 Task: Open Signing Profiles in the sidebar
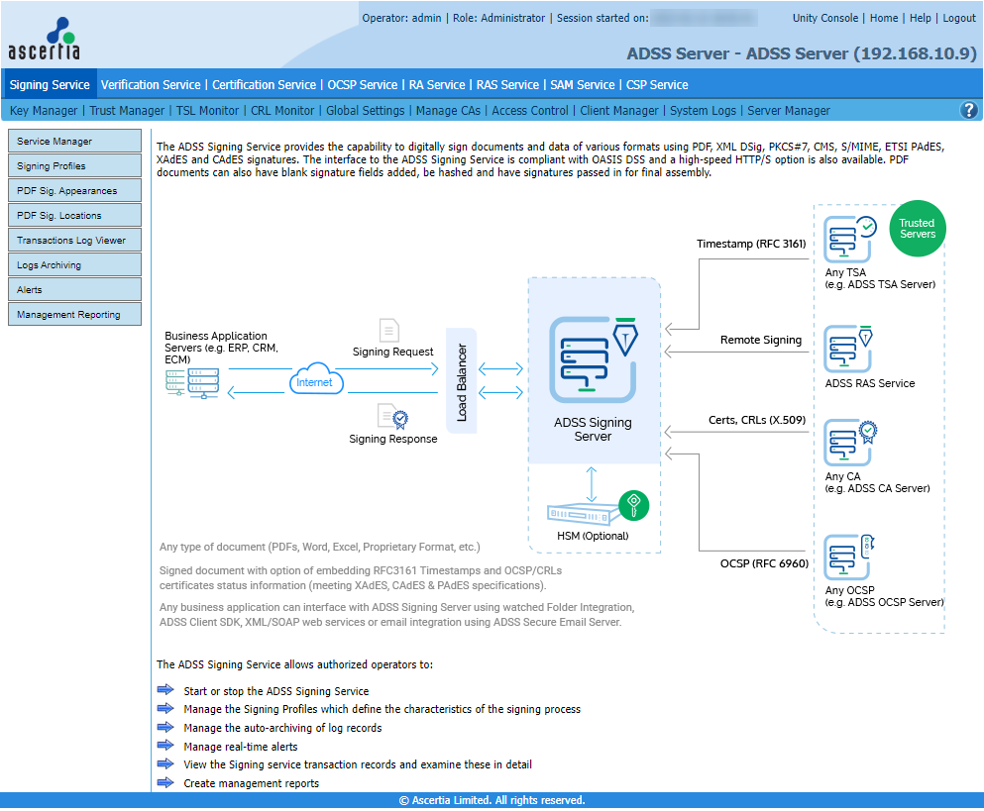[74, 166]
